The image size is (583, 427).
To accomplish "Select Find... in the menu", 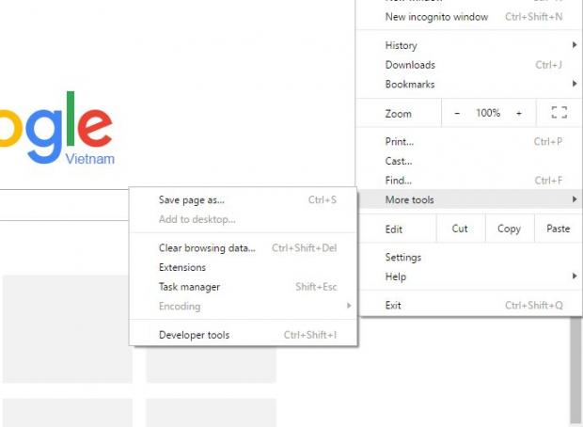I will click(x=399, y=181).
